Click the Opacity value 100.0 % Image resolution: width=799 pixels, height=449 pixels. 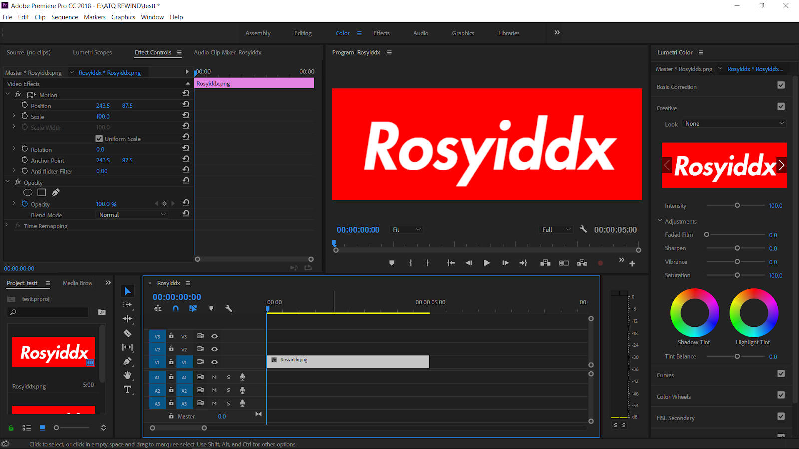(x=106, y=204)
